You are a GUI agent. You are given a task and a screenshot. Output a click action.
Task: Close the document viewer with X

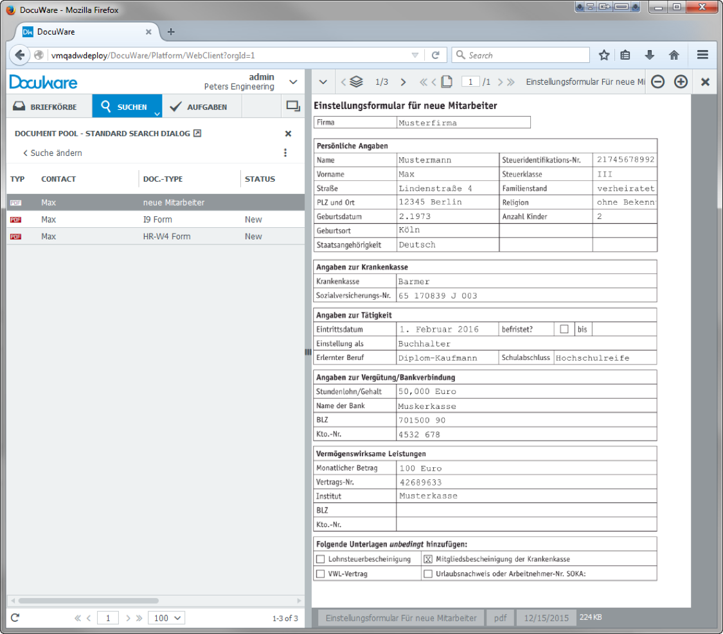(x=705, y=82)
